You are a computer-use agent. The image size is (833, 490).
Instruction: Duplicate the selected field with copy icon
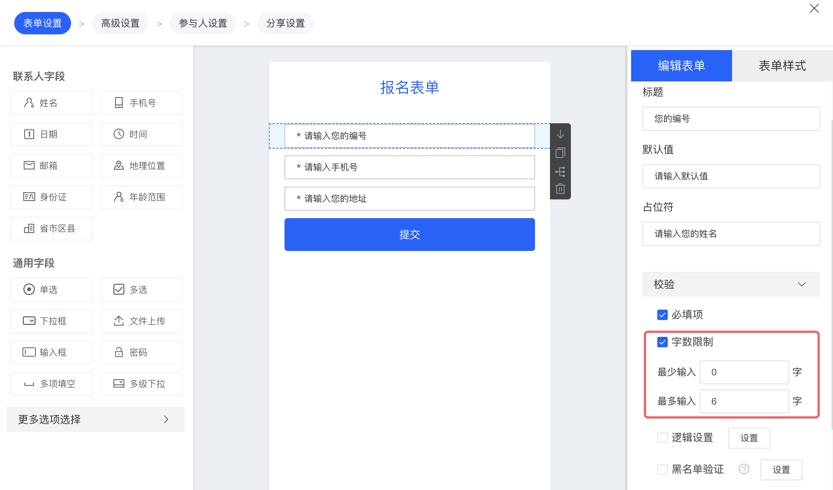click(560, 153)
